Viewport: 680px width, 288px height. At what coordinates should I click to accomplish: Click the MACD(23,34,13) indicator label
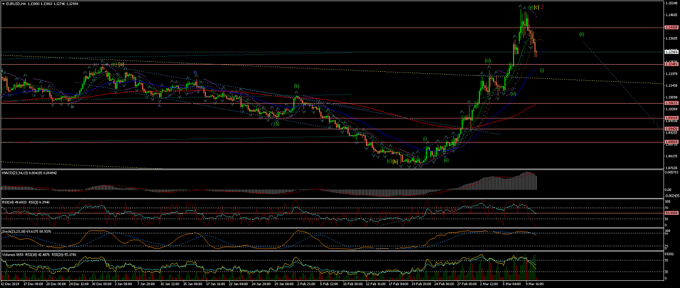tap(16, 172)
